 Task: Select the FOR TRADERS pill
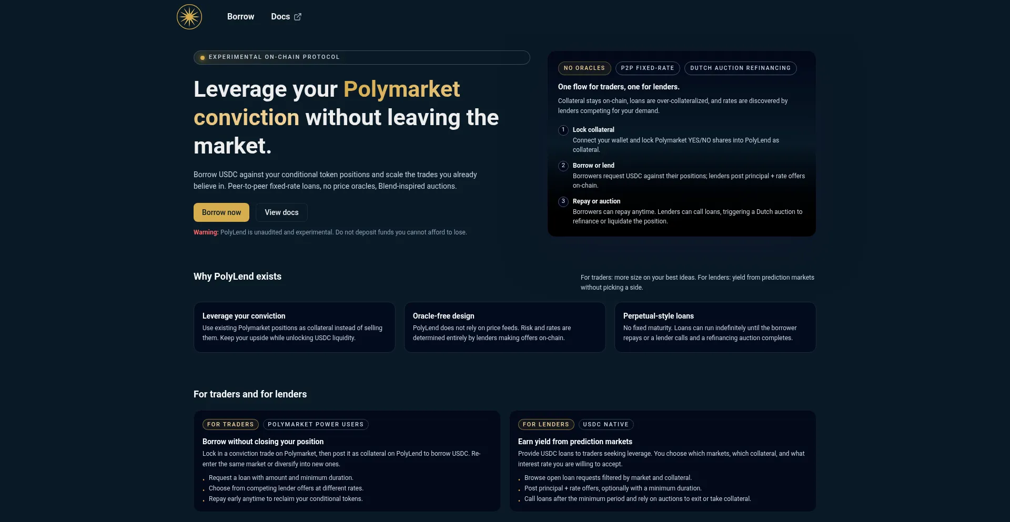point(230,424)
